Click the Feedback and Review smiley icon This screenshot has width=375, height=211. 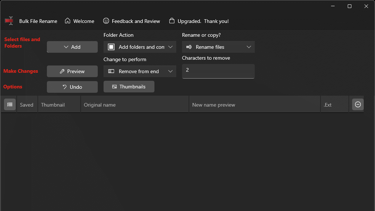point(106,21)
